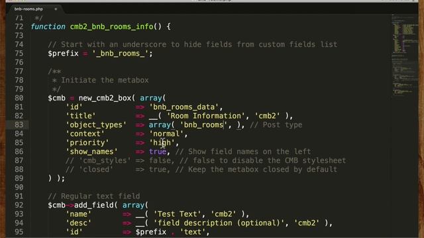Click the 'true' value on line 86

[x=158, y=151]
